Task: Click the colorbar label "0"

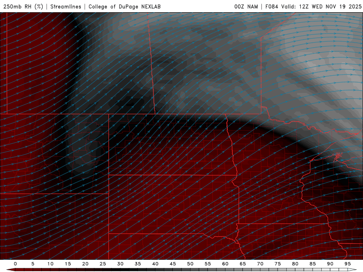Action: click(15, 264)
